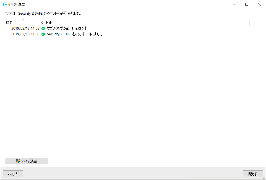Click the empty column header right of タイトル
The height and width of the screenshot is (180, 266).
point(255,23)
